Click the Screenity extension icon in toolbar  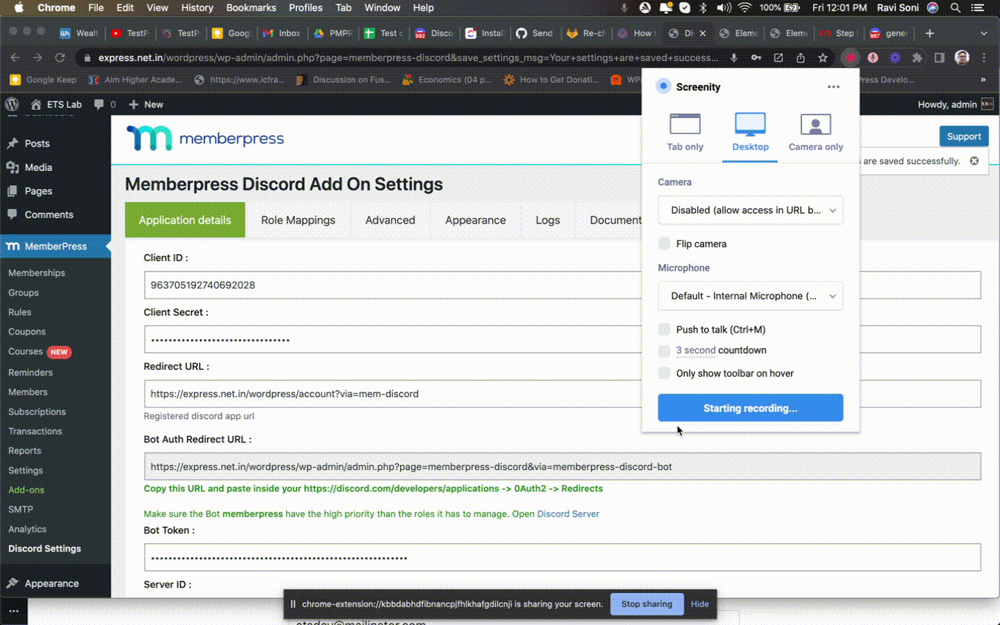click(x=850, y=58)
